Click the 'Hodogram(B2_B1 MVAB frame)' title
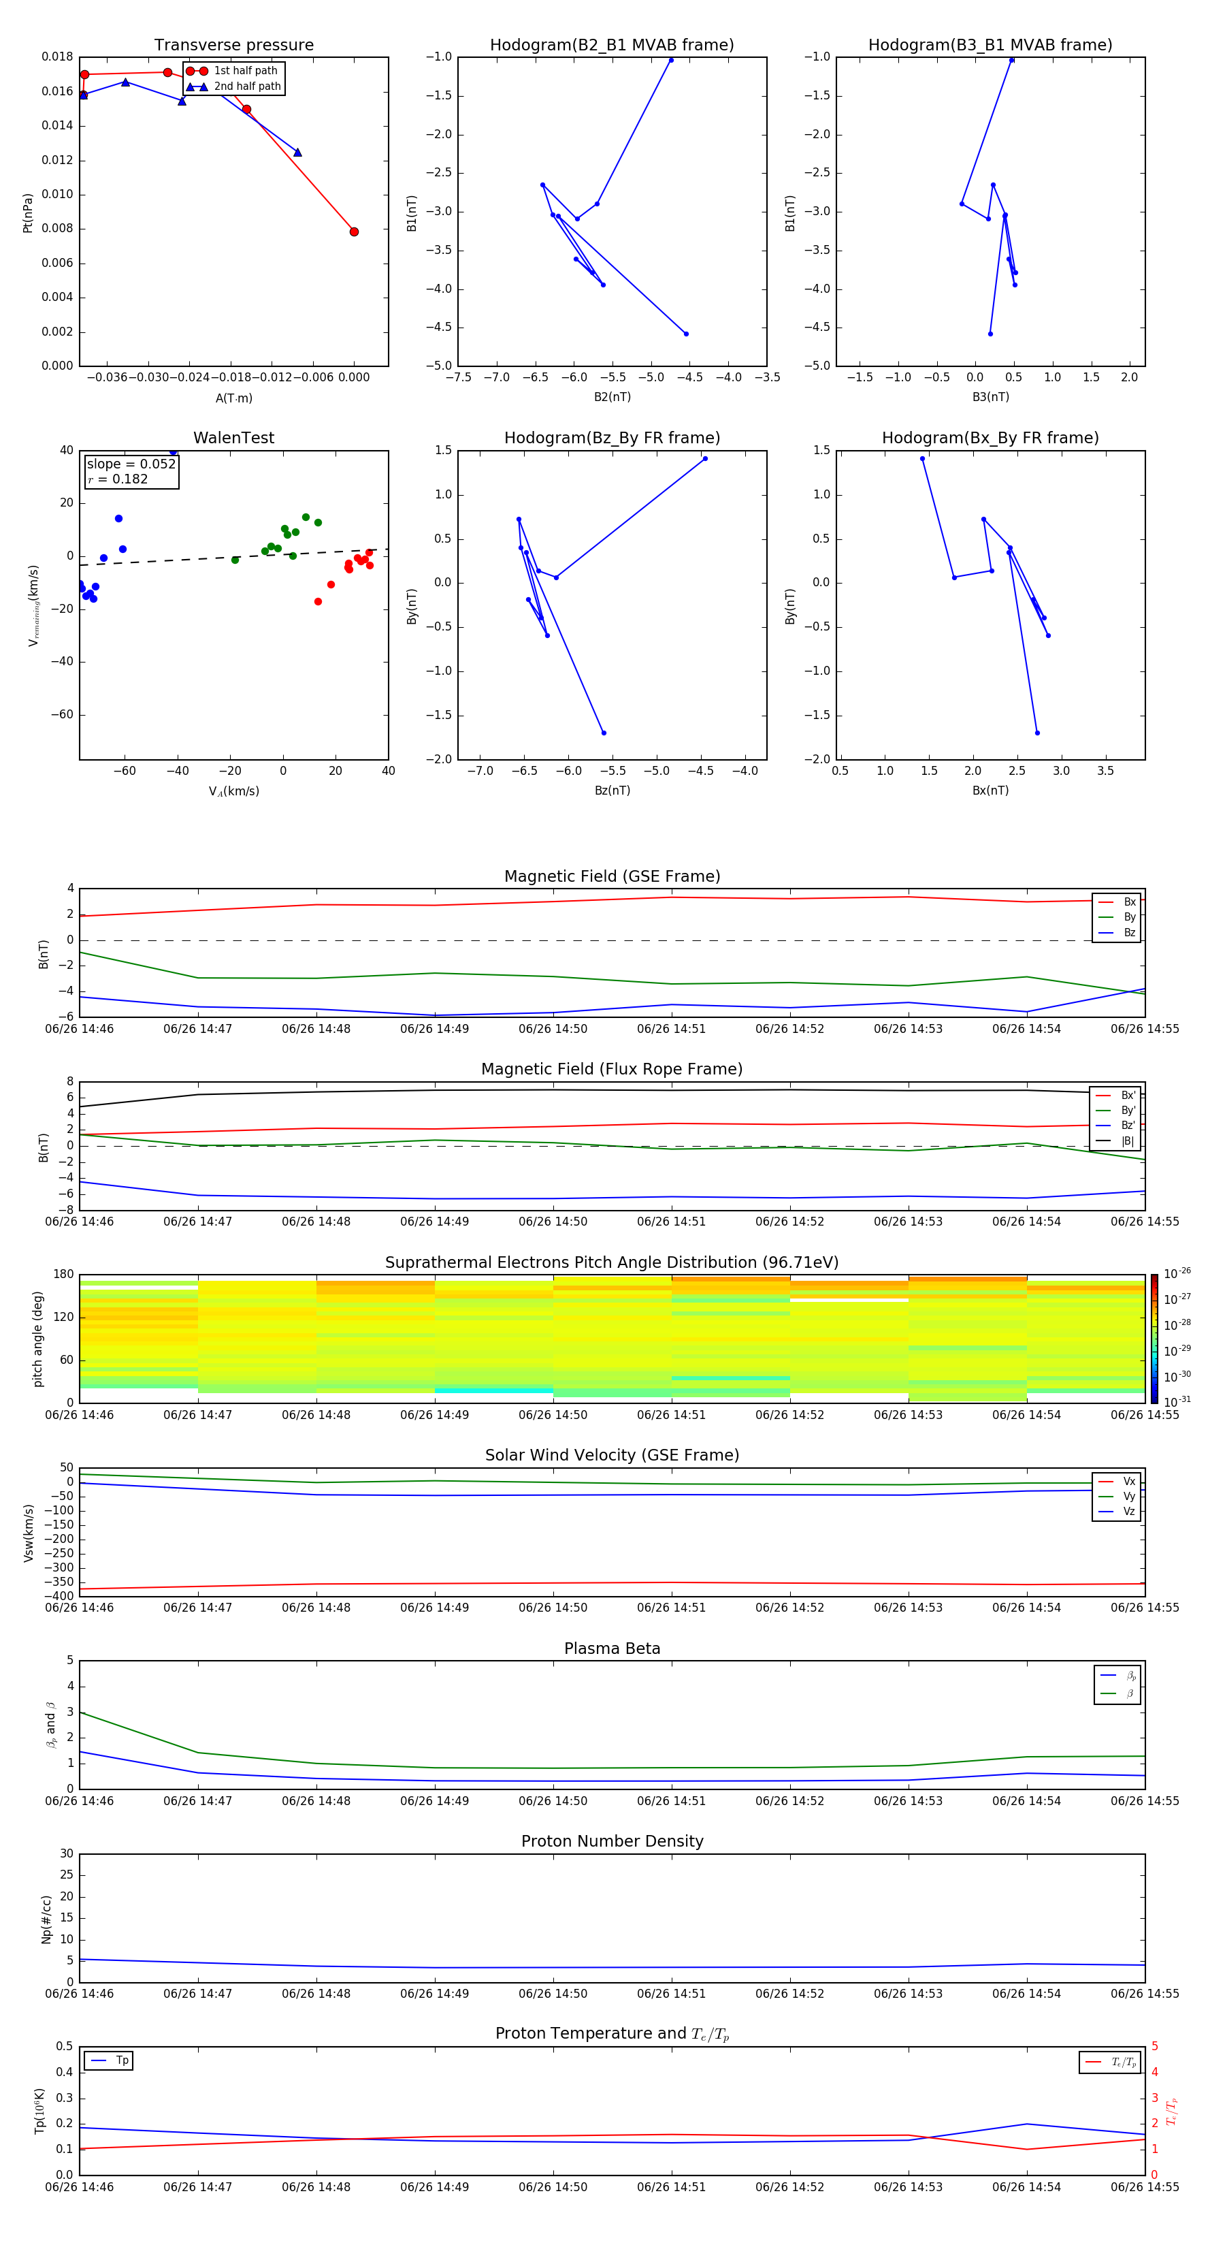 [x=612, y=46]
